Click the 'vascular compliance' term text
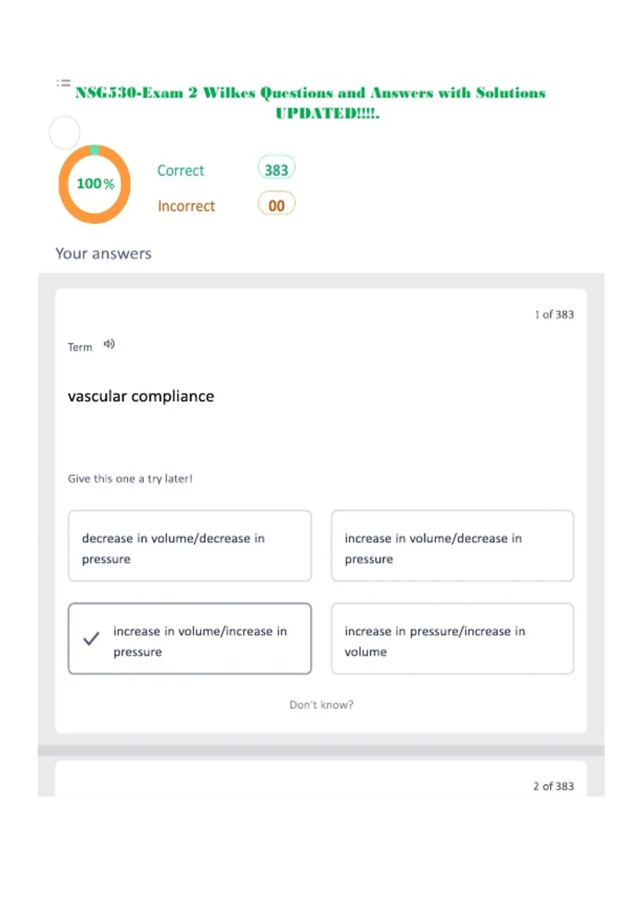 point(141,396)
